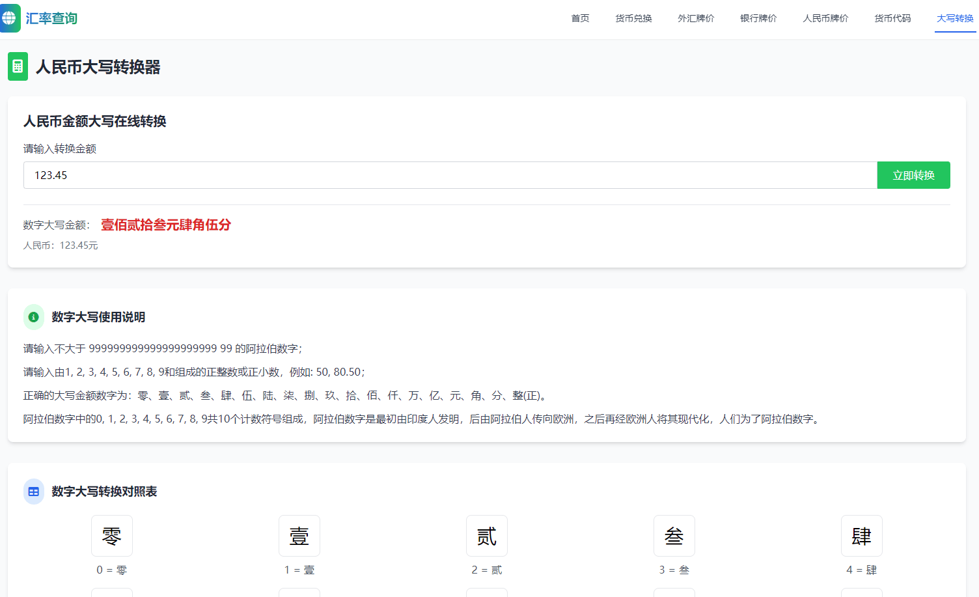Open the 货币兑换 menu item
979x597 pixels.
click(633, 18)
